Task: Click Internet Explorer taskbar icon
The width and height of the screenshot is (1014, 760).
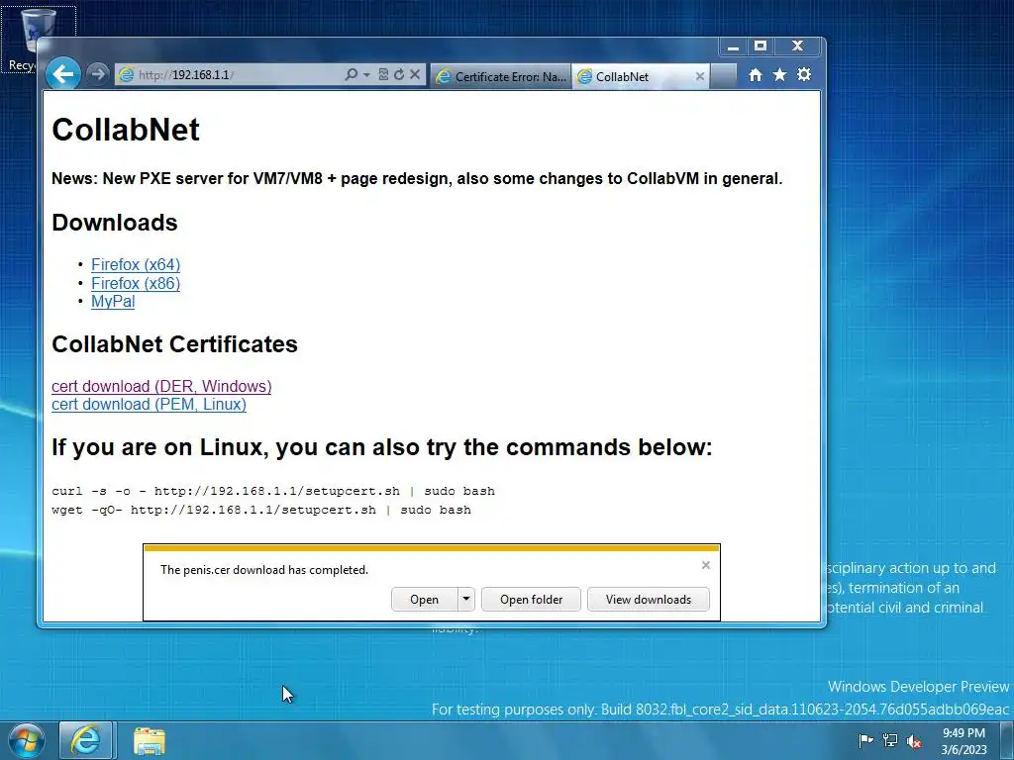Action: pyautogui.click(x=86, y=740)
